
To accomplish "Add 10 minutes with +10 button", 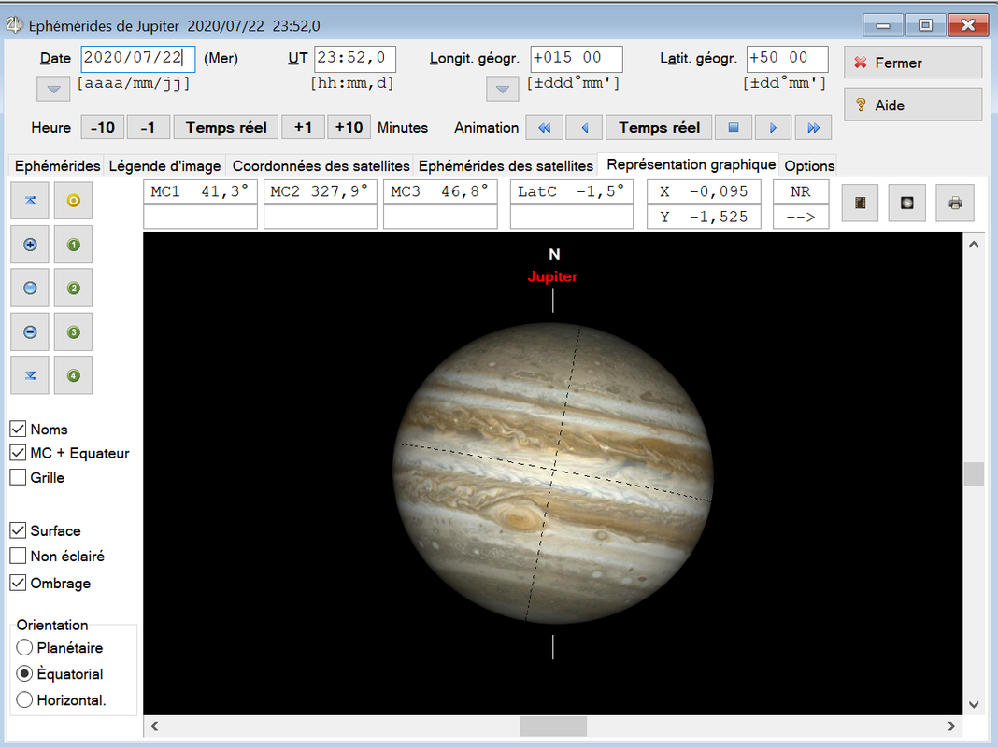I will 349,128.
